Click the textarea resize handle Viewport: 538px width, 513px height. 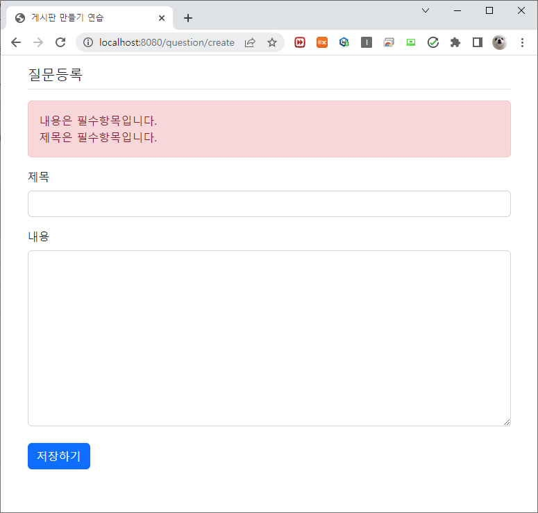coord(507,422)
